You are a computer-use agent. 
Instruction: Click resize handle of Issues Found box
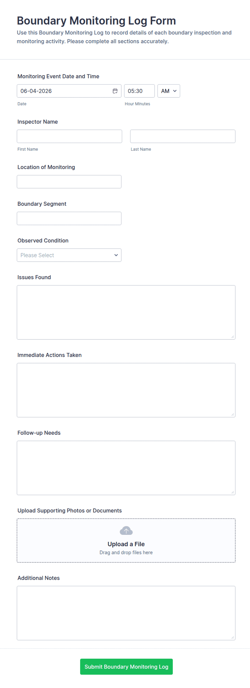(233, 337)
